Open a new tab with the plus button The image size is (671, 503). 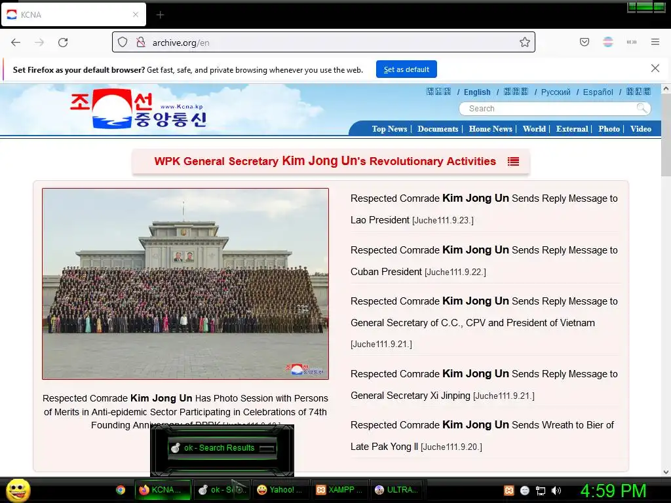click(x=160, y=15)
